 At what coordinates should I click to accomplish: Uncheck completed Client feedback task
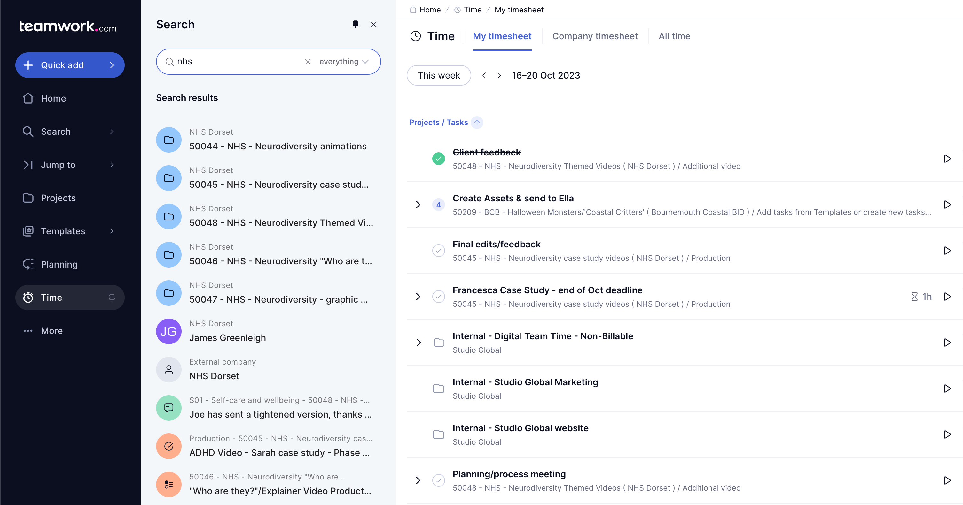coord(439,159)
